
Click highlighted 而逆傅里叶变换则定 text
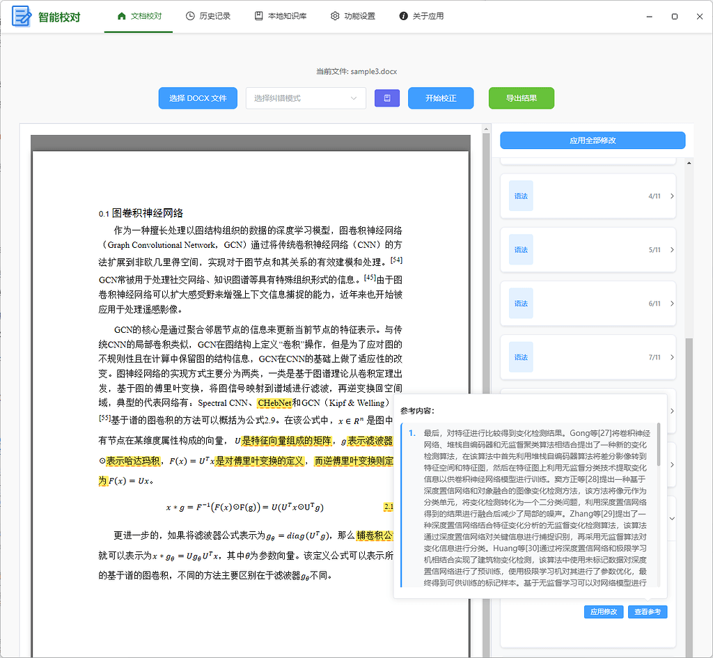click(354, 461)
